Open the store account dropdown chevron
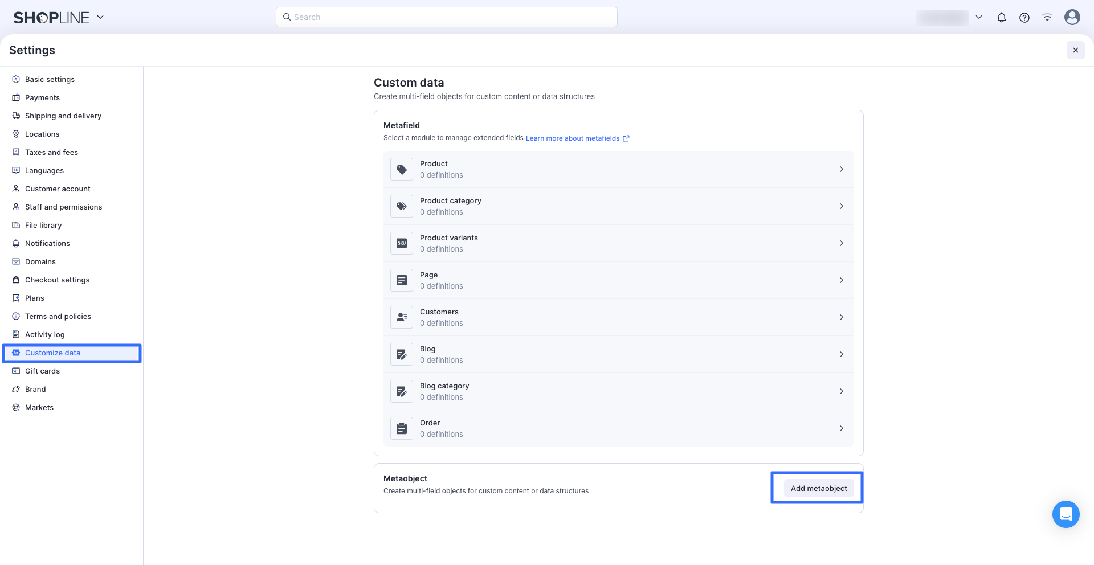 click(x=979, y=18)
